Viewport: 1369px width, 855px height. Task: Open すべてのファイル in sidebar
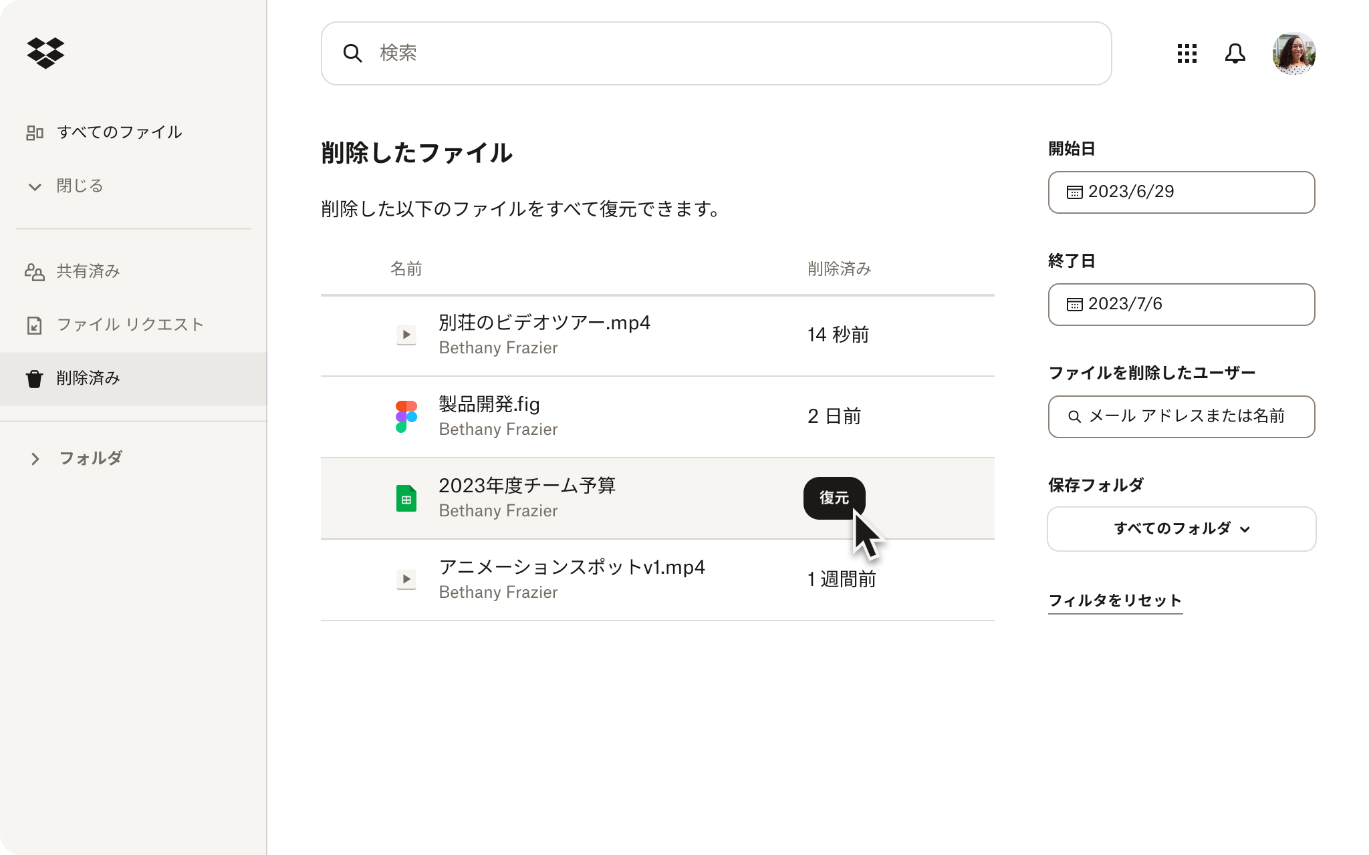click(x=119, y=132)
